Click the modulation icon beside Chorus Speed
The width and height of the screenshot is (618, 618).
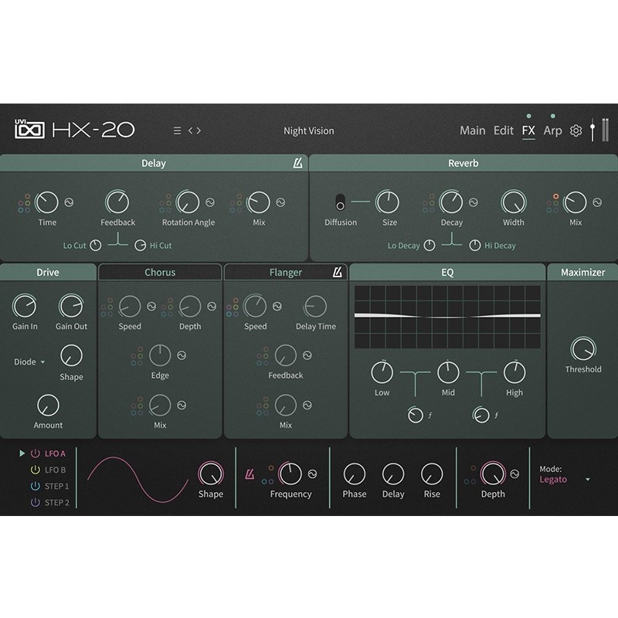coord(151,306)
